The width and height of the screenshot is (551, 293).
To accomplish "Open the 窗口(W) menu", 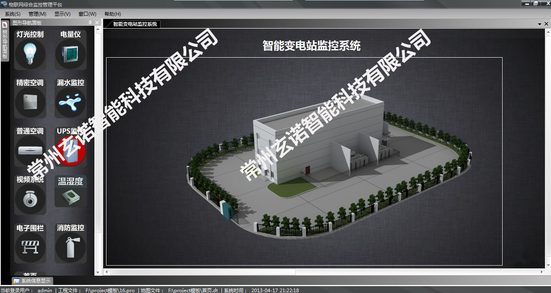I will pos(87,14).
